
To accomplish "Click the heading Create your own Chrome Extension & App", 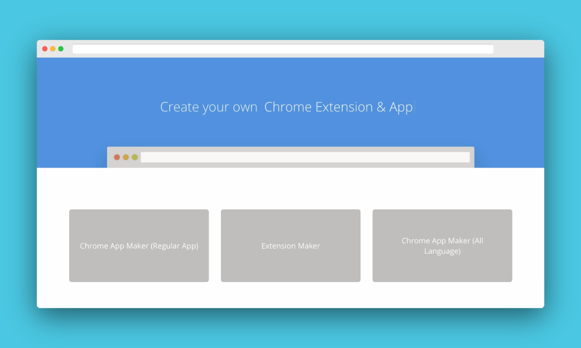I will click(x=287, y=107).
